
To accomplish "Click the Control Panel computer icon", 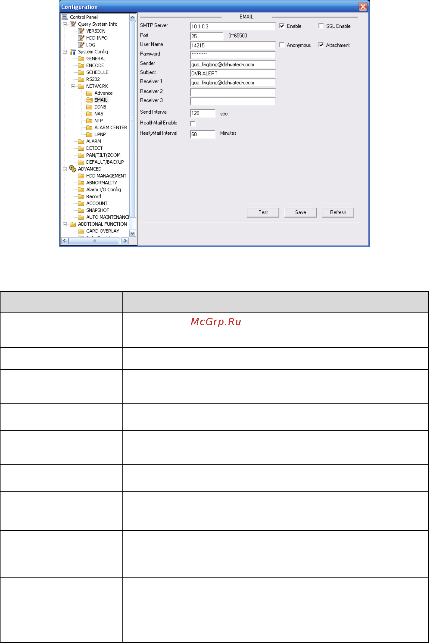I will click(x=65, y=17).
